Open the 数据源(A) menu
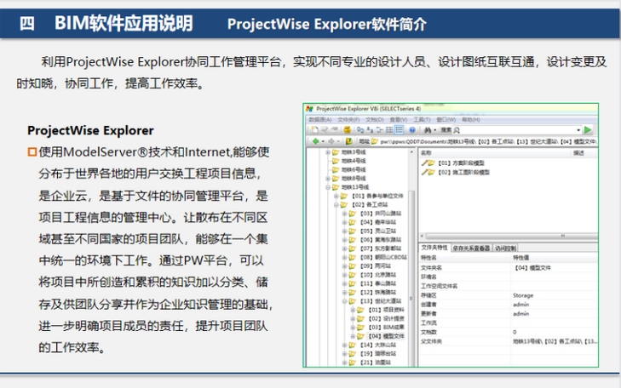The image size is (621, 388). click(320, 119)
